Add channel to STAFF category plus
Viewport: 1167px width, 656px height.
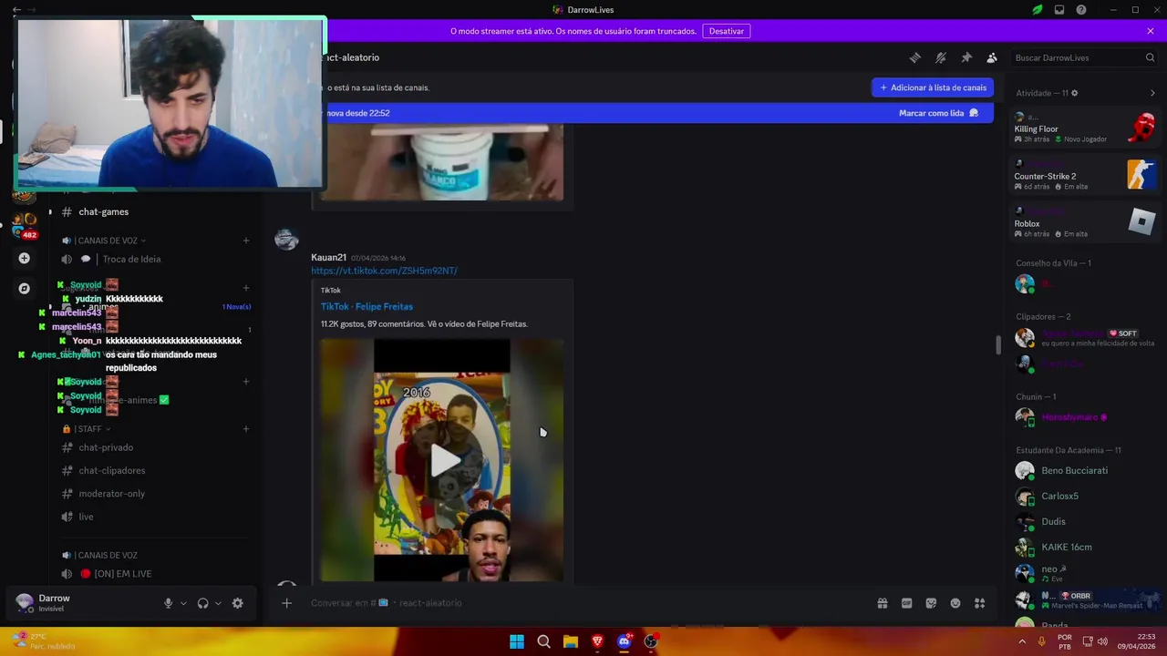click(246, 429)
